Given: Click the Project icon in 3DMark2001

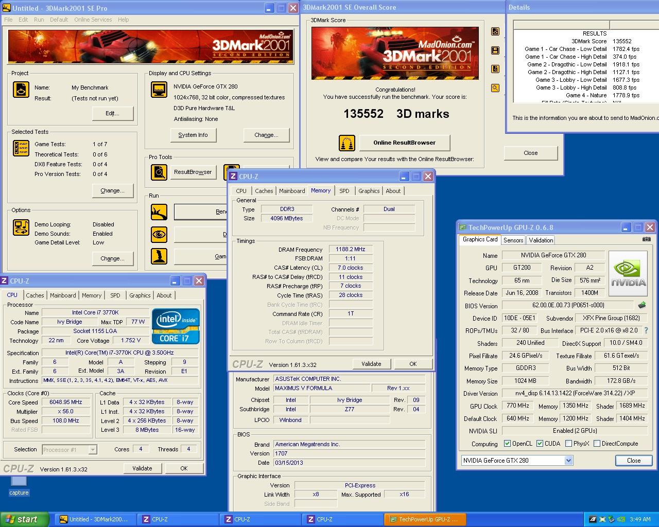Looking at the screenshot, I should (x=21, y=90).
